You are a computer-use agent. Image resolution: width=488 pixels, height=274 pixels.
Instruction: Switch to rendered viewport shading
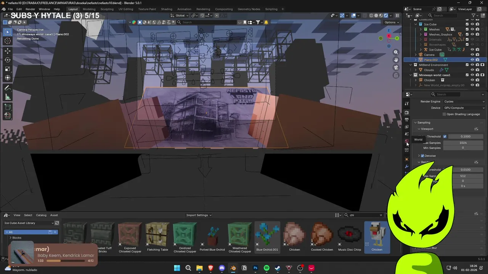coord(386,16)
